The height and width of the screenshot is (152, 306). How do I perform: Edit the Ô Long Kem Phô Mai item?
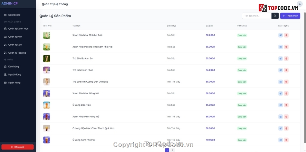(x=281, y=140)
